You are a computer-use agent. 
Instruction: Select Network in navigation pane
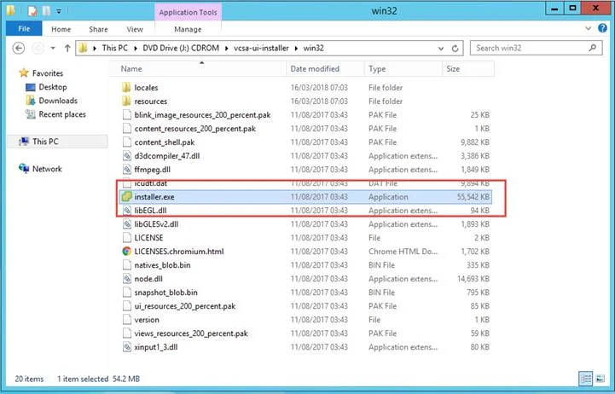(x=47, y=169)
